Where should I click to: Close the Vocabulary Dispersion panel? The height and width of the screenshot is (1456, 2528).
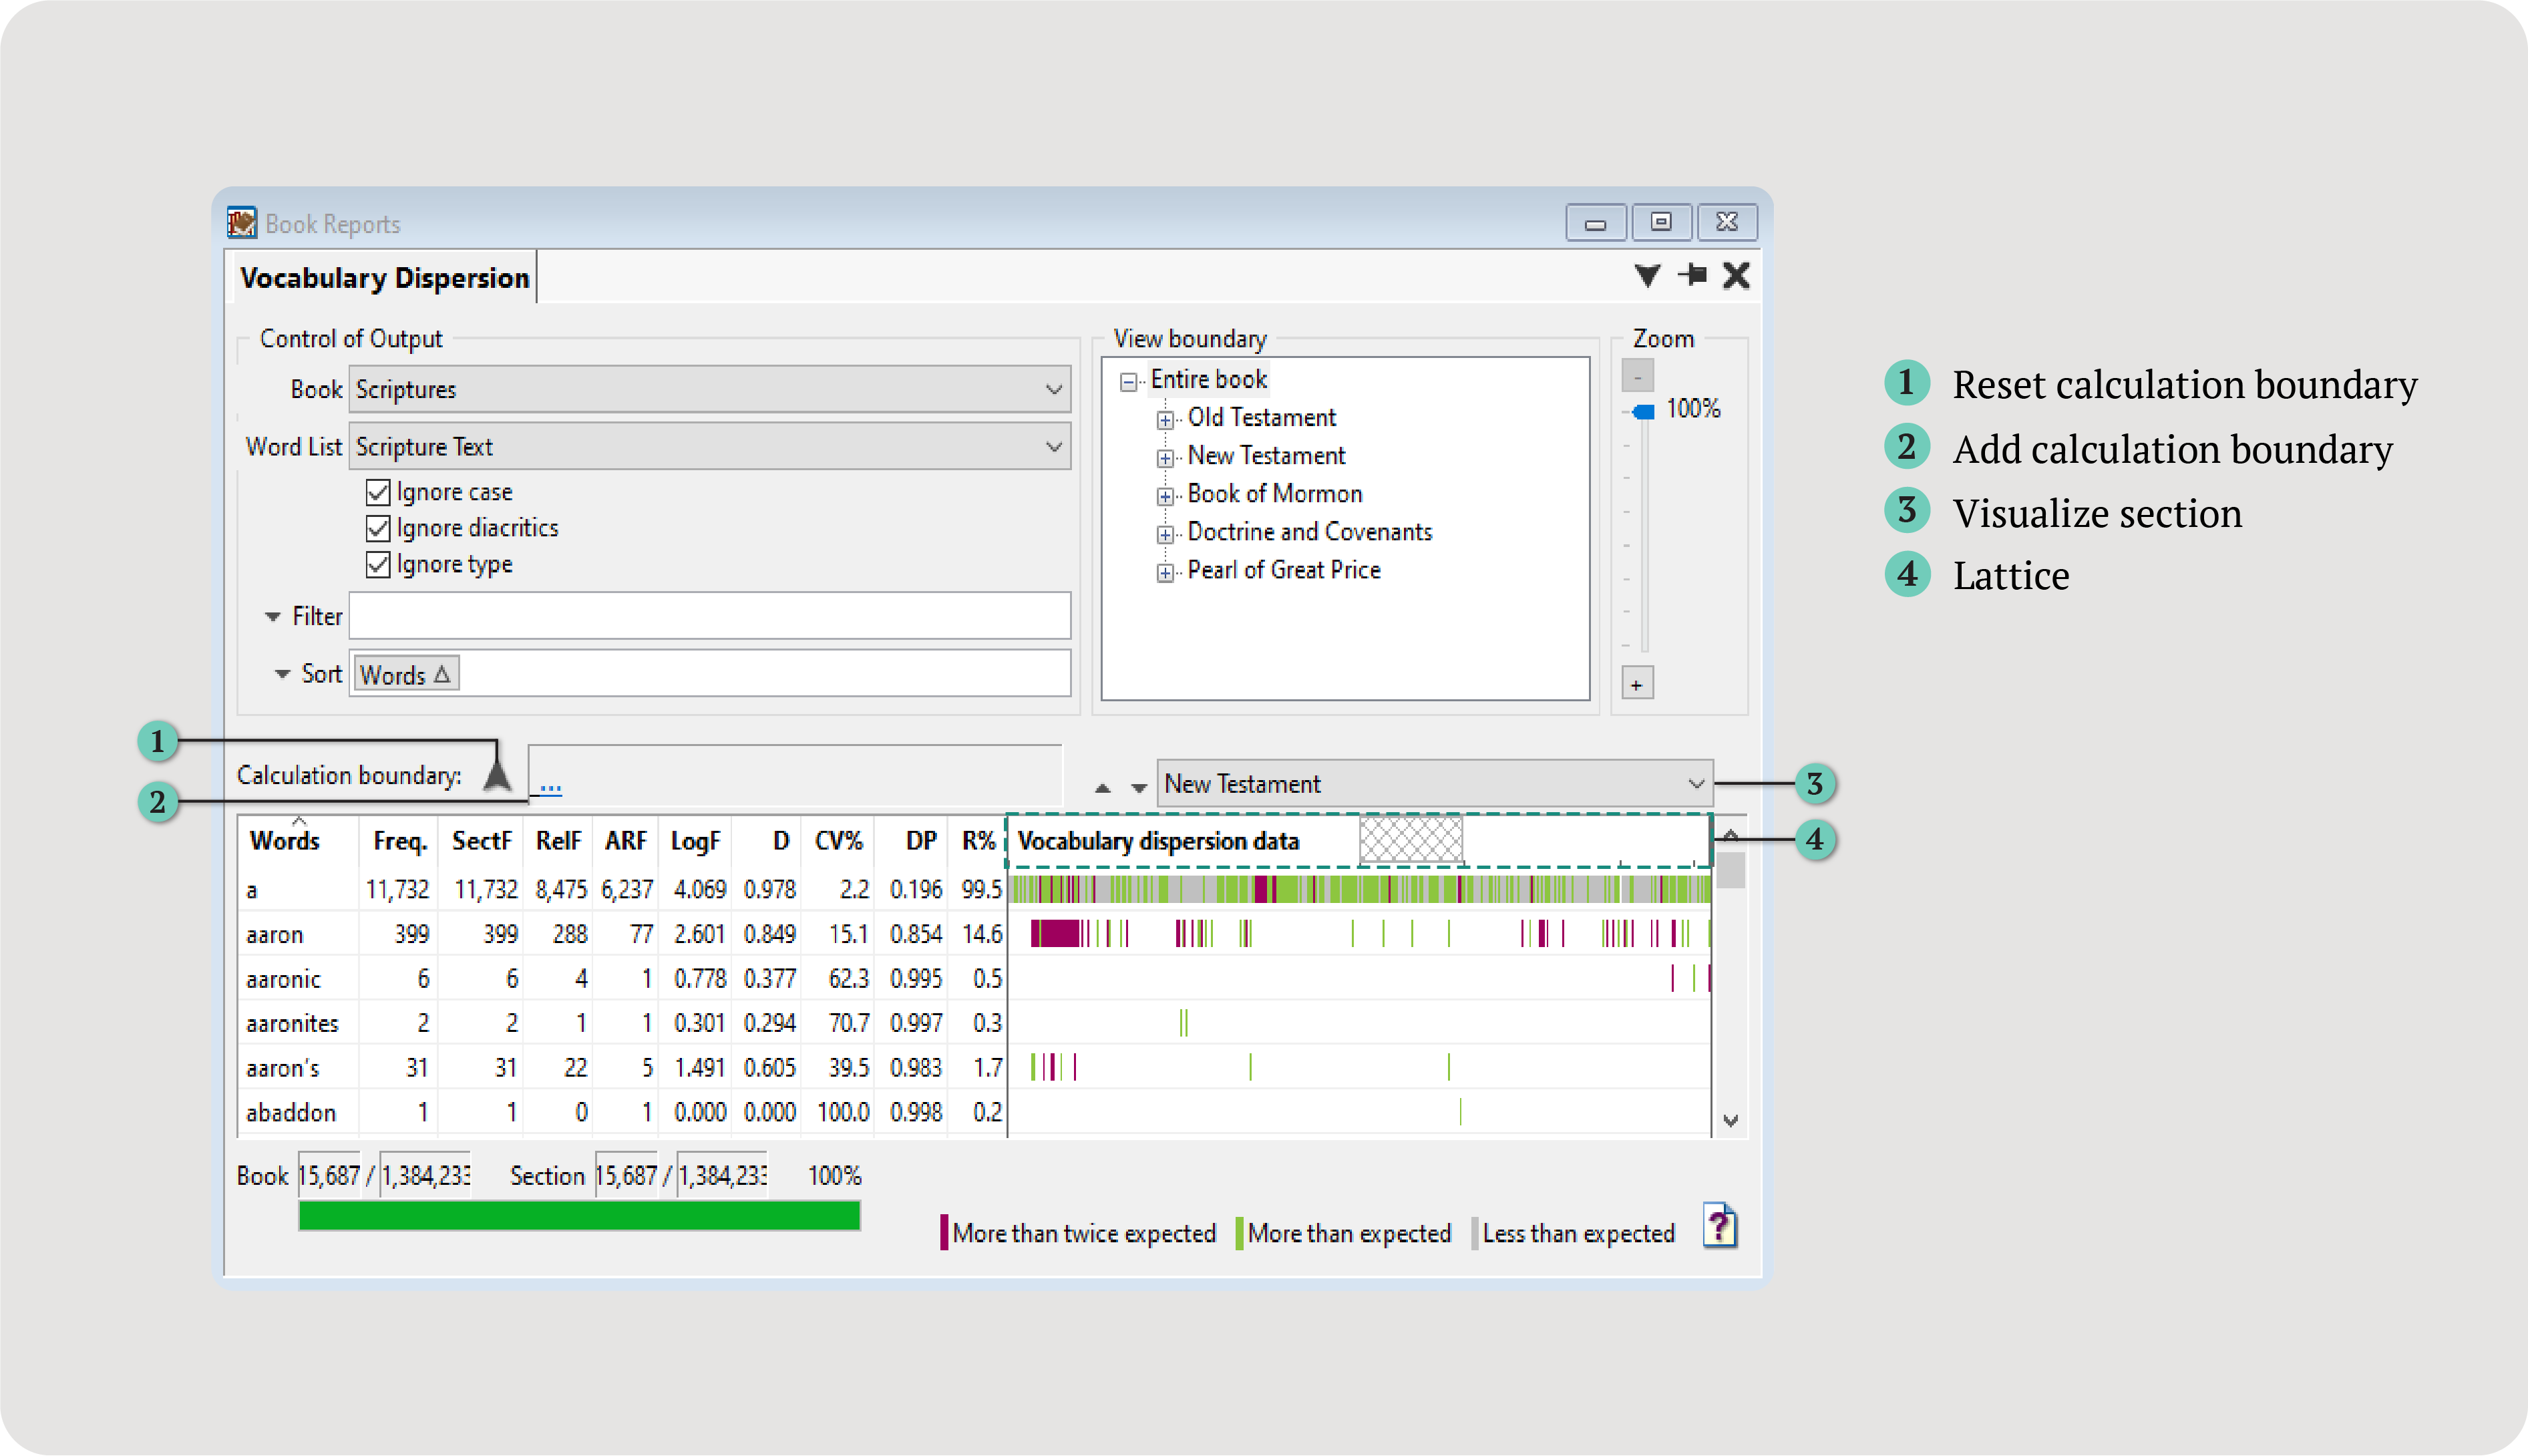tap(1737, 275)
